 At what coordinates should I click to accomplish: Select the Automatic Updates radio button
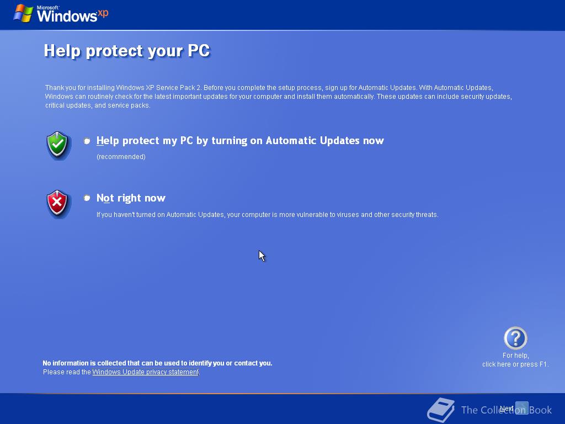coord(87,141)
